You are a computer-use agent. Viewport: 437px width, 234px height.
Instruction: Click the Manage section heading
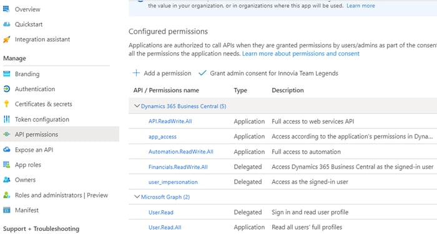click(14, 58)
